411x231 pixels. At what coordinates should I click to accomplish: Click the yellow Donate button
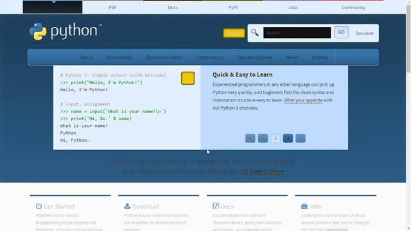(234, 33)
